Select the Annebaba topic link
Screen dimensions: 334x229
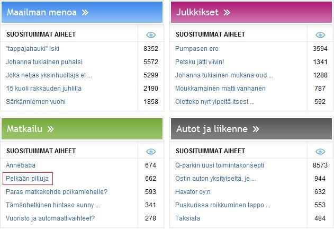[21, 165]
